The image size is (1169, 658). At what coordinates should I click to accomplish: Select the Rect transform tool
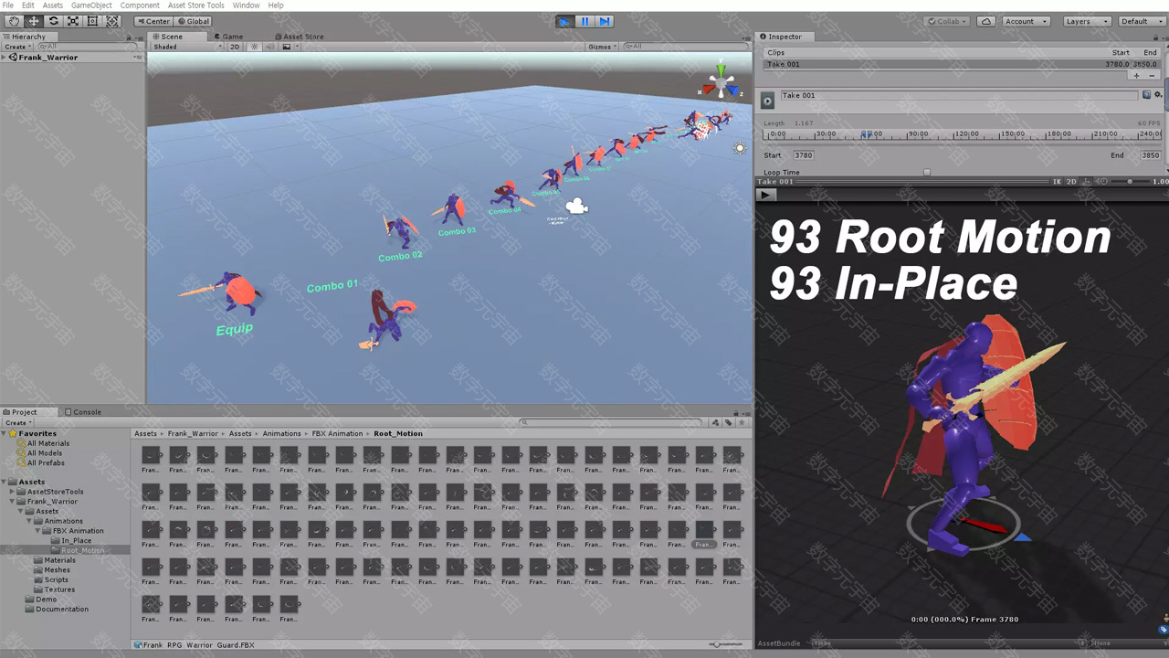pyautogui.click(x=92, y=21)
